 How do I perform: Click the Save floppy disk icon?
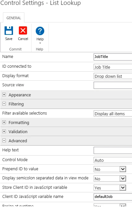coord(9,31)
